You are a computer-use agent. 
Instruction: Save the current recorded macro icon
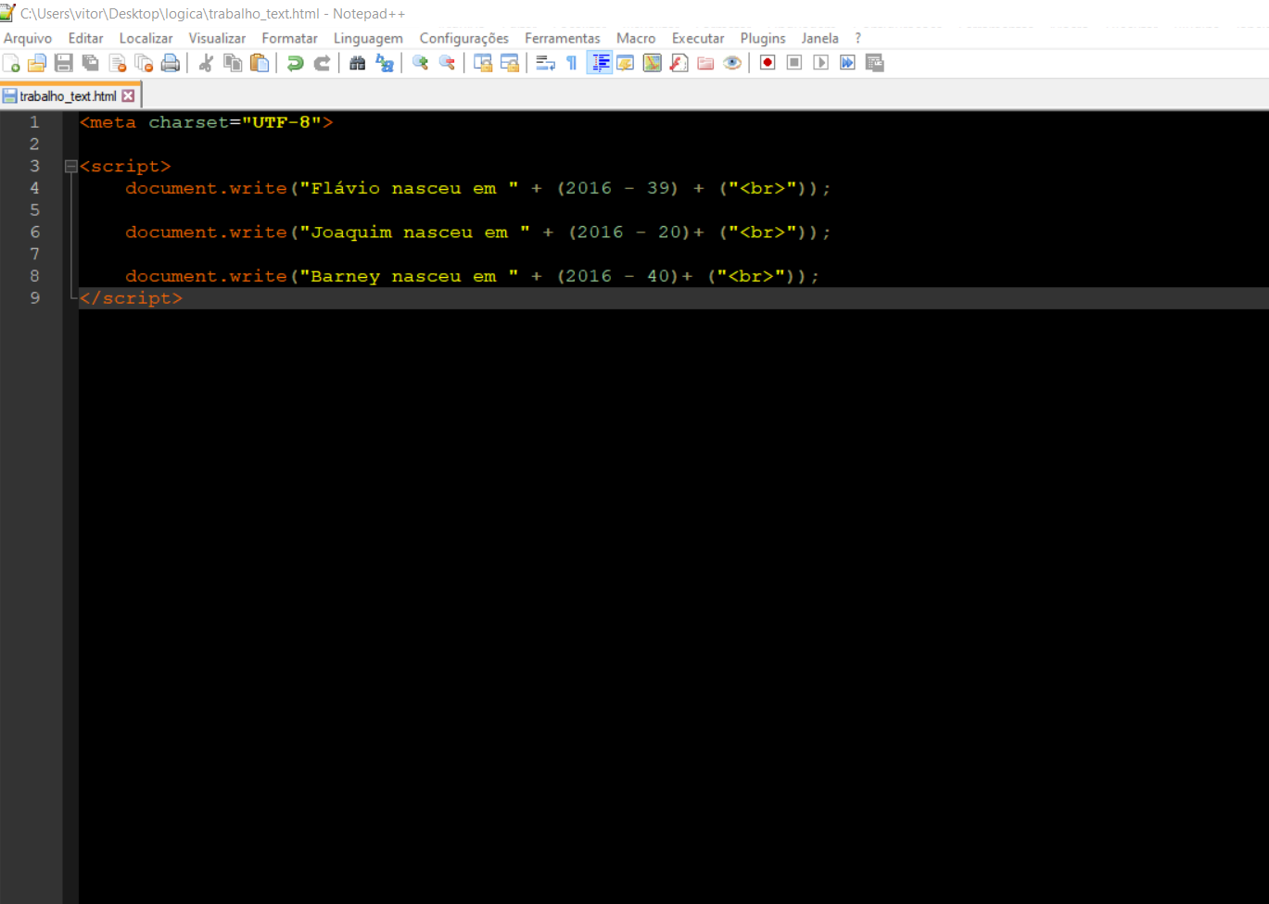point(875,63)
